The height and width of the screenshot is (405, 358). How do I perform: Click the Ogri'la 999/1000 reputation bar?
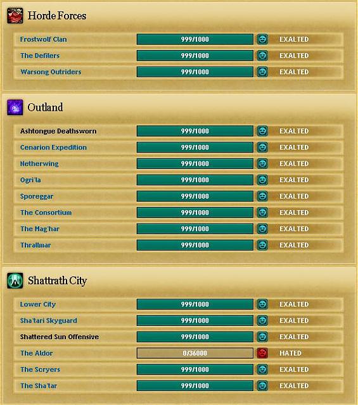(x=195, y=180)
